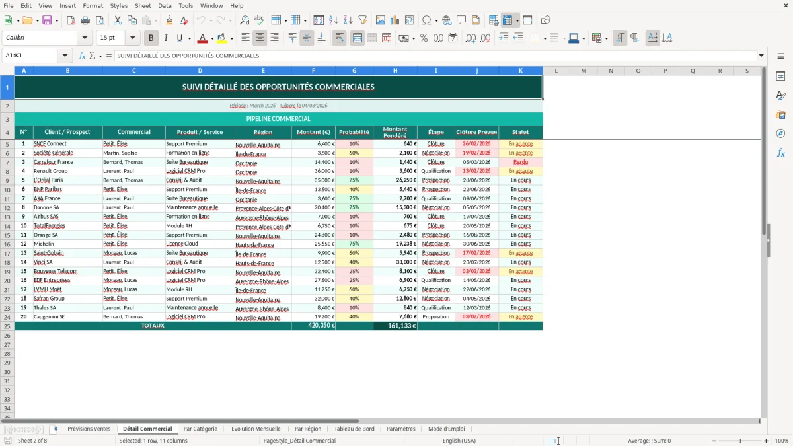793x446 pixels.
Task: Insert a comment
Action: click(x=461, y=20)
